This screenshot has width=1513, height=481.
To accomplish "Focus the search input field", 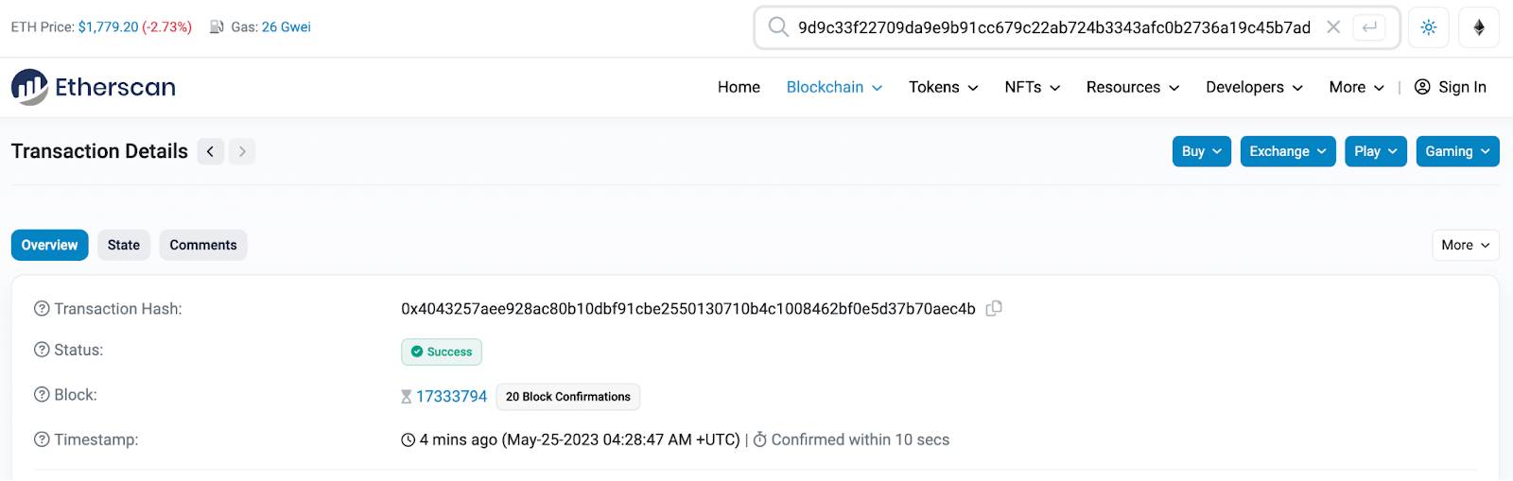I will point(1053,27).
